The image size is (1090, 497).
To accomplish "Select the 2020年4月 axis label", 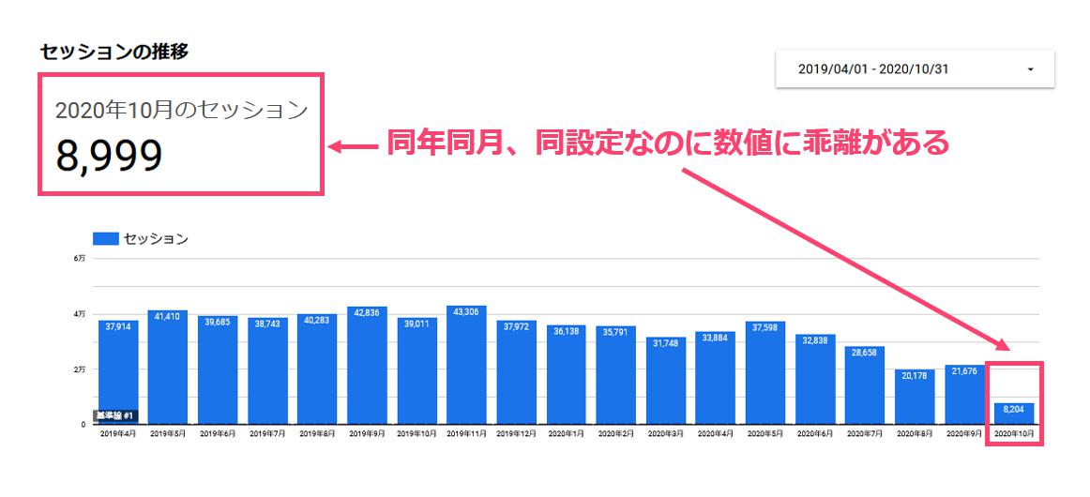I will 716,434.
